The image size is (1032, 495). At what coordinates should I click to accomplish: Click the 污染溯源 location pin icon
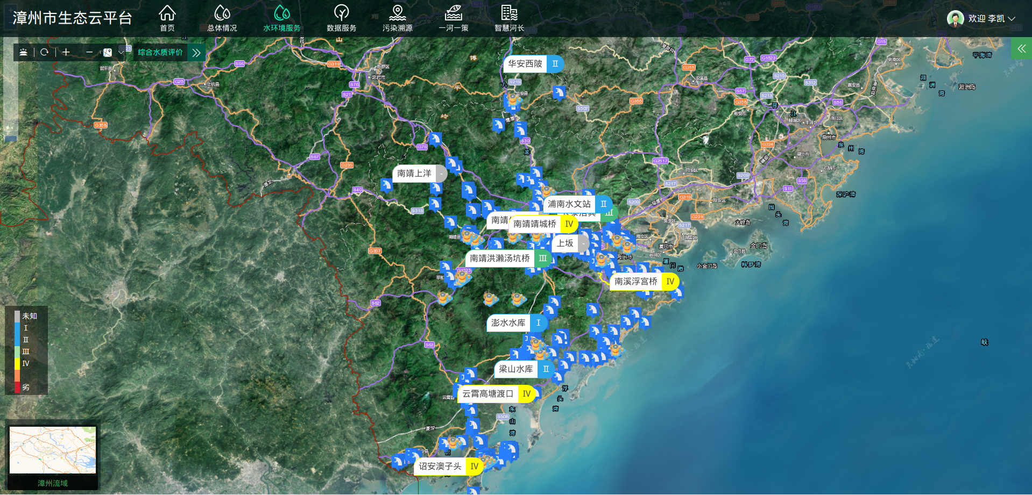coord(398,12)
